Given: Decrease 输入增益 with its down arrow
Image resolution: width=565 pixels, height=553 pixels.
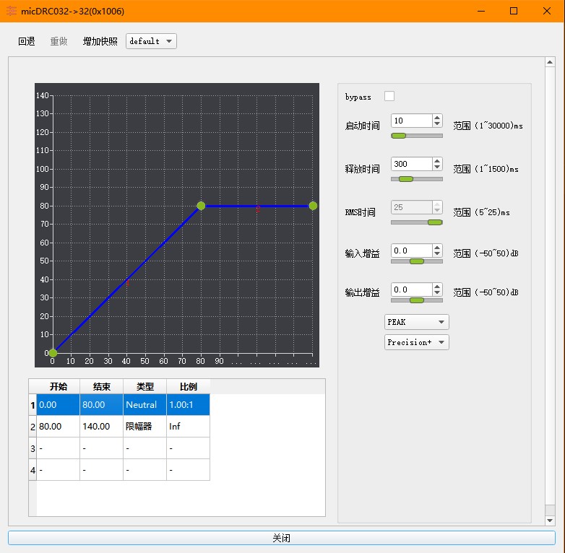Looking at the screenshot, I should pos(437,254).
